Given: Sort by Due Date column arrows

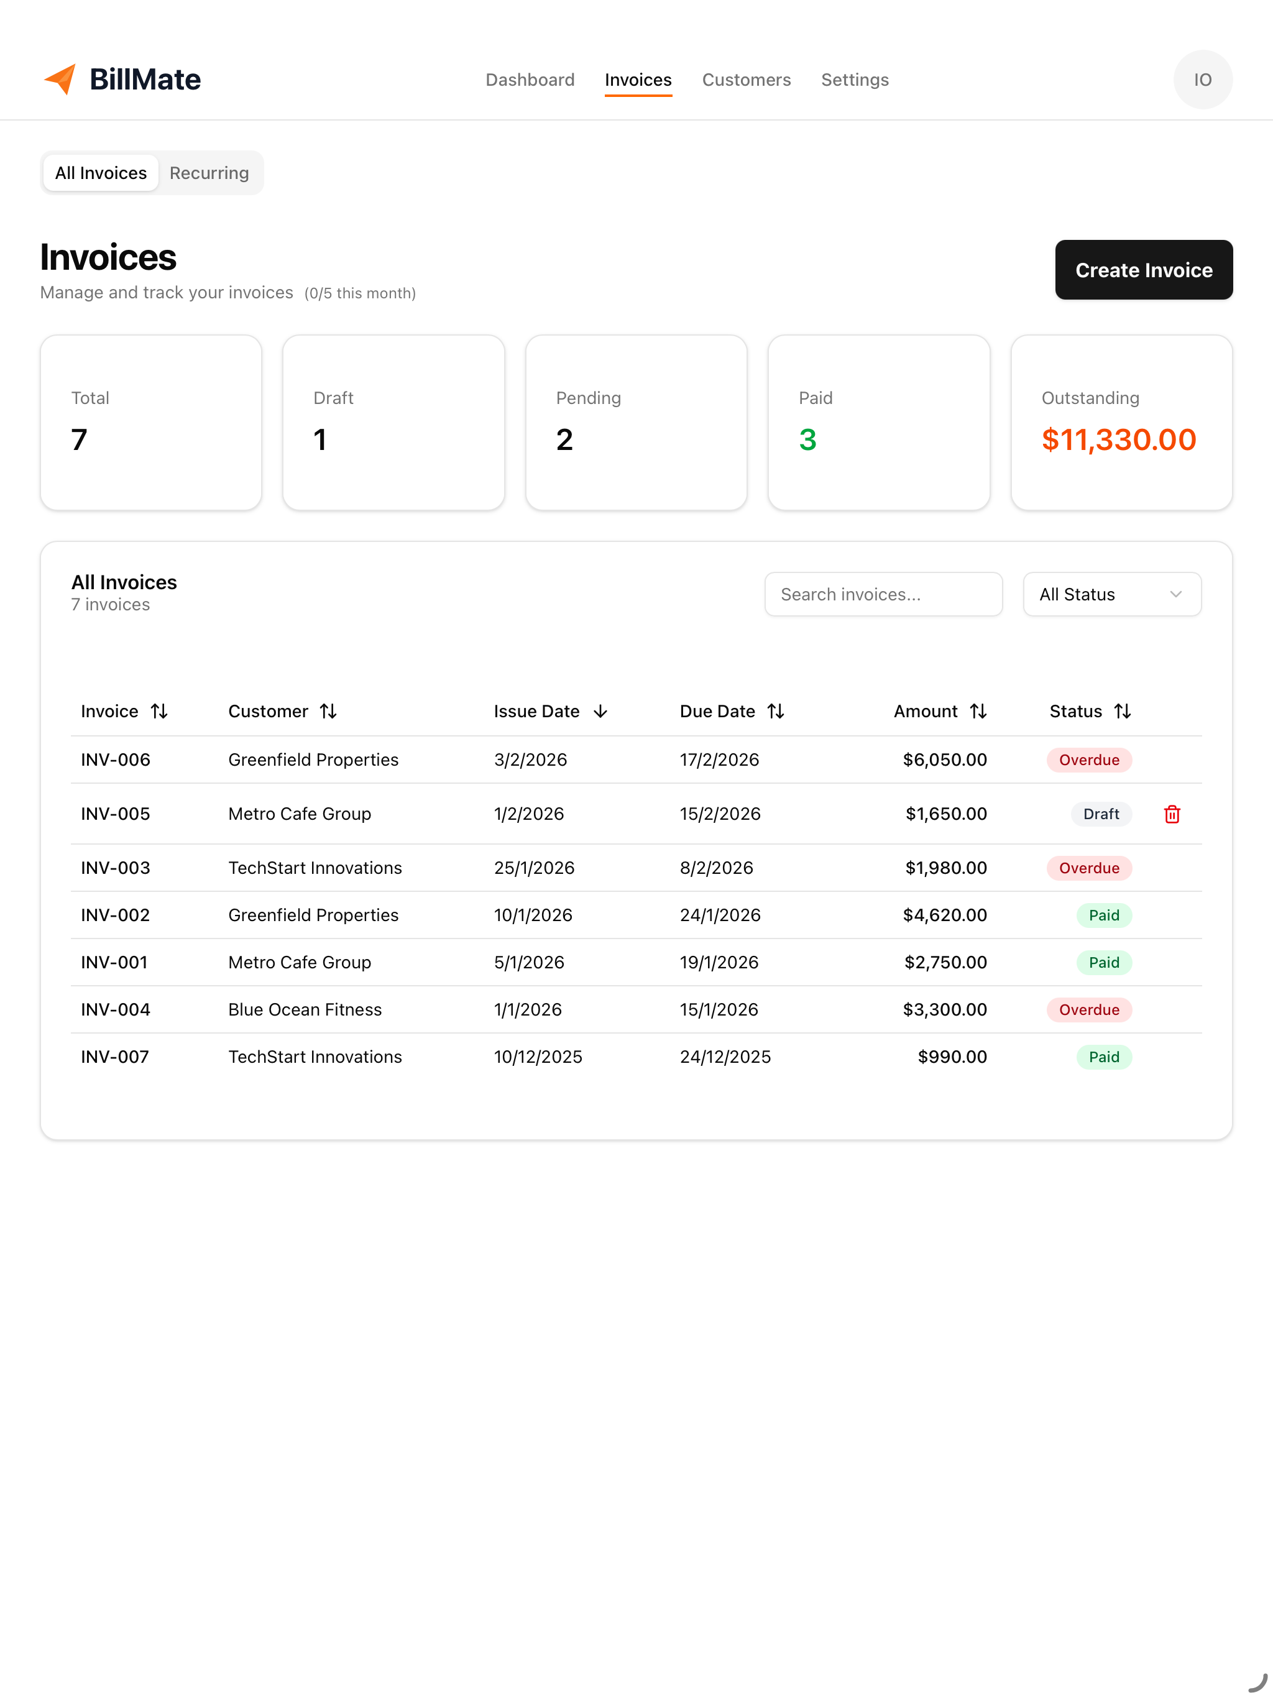Looking at the screenshot, I should tap(776, 711).
